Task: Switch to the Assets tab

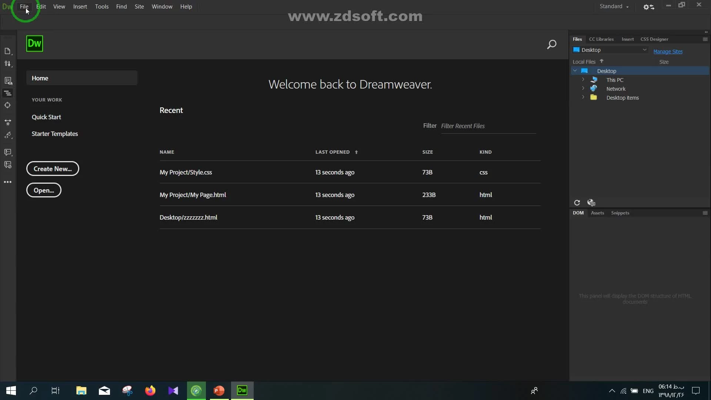Action: click(x=597, y=213)
